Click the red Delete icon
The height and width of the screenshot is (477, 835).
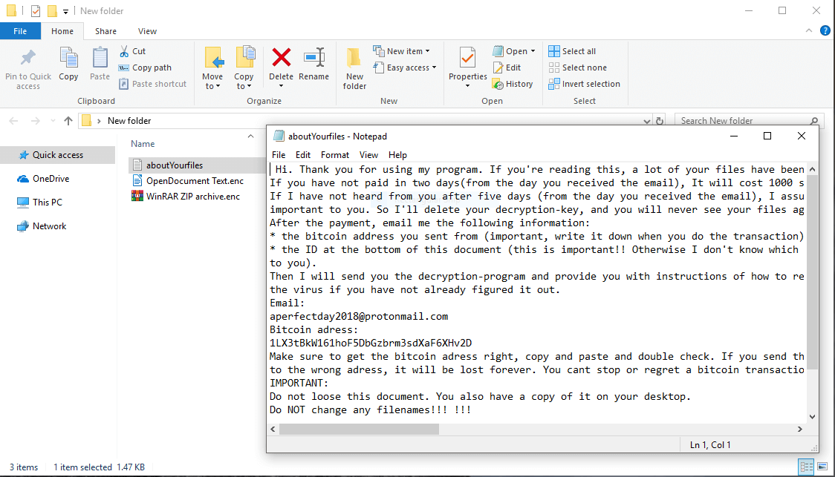281,57
